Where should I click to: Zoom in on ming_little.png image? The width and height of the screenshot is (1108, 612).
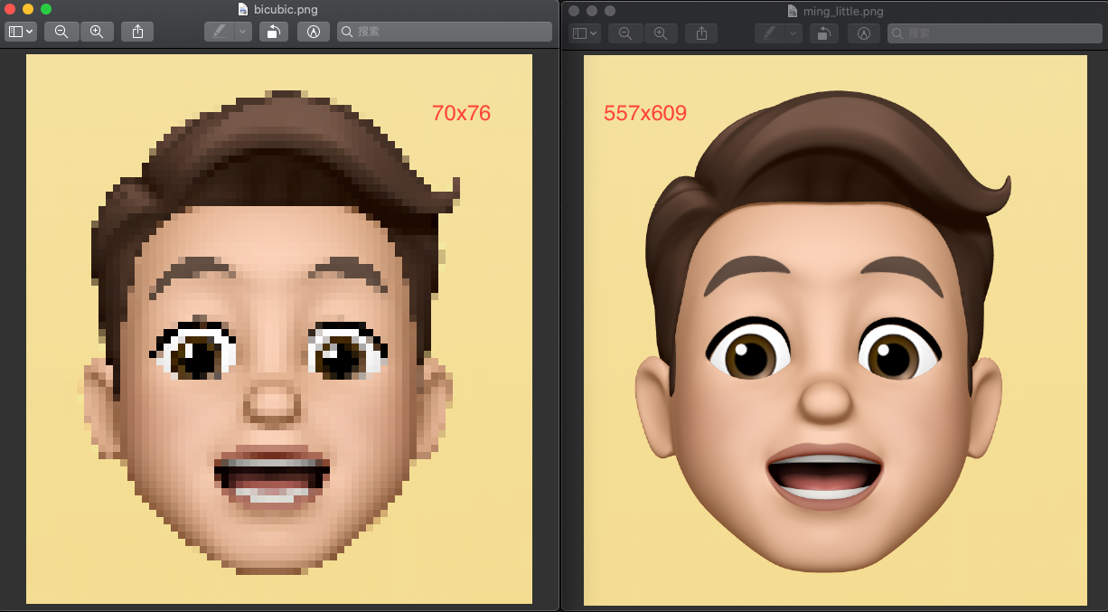[x=661, y=33]
